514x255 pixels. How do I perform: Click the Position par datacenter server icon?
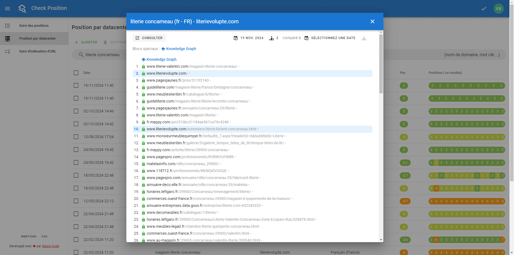coord(7,39)
